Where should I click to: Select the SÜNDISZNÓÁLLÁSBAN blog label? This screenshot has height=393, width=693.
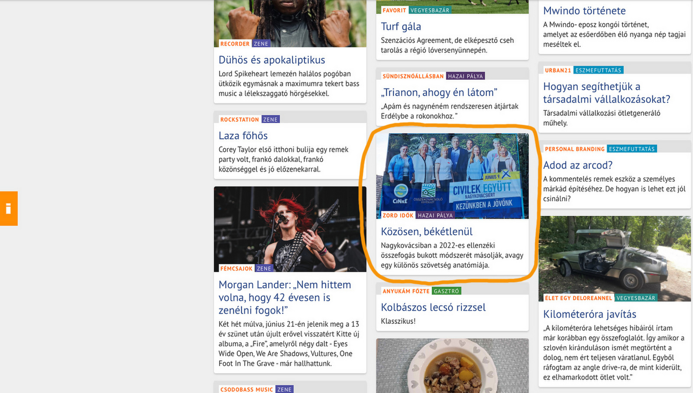(413, 76)
